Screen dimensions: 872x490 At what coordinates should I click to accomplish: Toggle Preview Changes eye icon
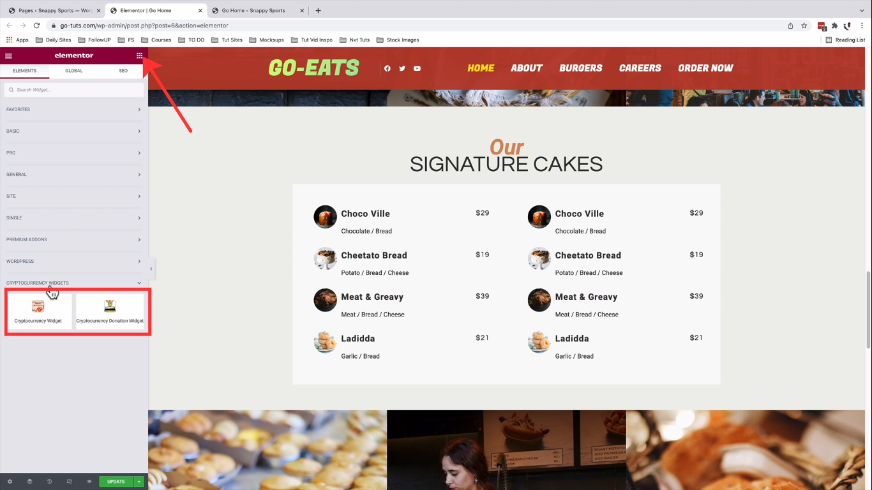(x=89, y=482)
